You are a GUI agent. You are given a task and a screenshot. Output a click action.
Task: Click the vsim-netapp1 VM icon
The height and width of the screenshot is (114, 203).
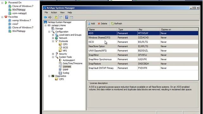10,13
